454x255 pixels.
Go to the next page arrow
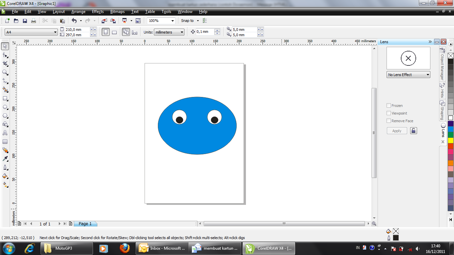(x=59, y=224)
